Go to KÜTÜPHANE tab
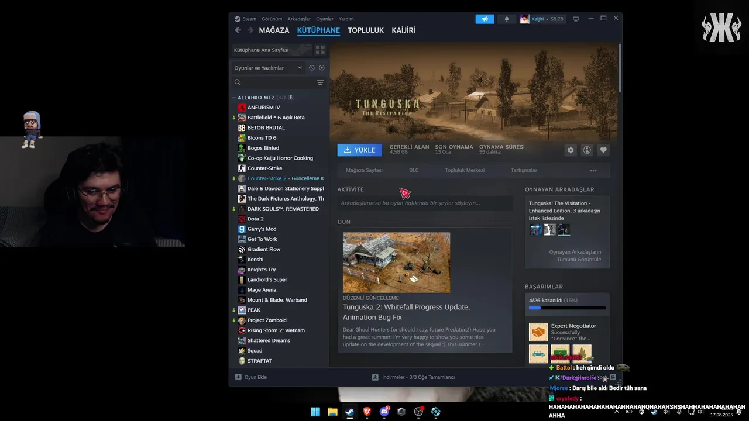This screenshot has width=749, height=421. tap(318, 30)
